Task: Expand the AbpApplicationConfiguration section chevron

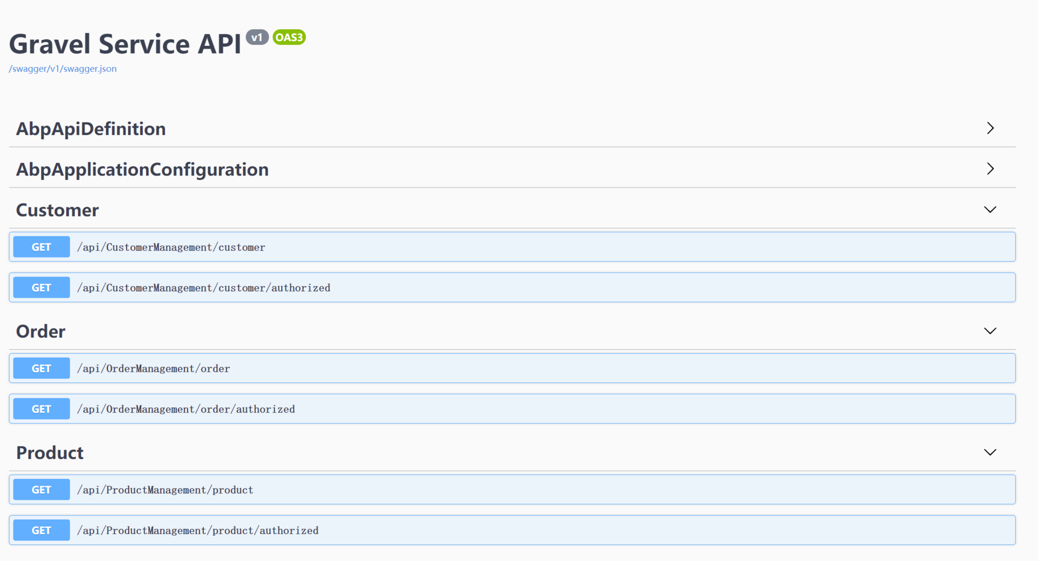Action: [x=990, y=168]
